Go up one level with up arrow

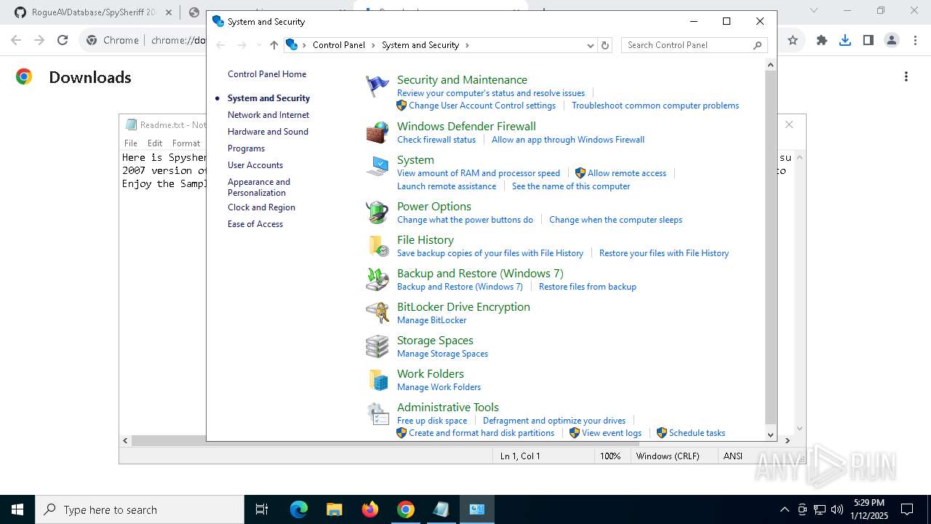[x=273, y=45]
